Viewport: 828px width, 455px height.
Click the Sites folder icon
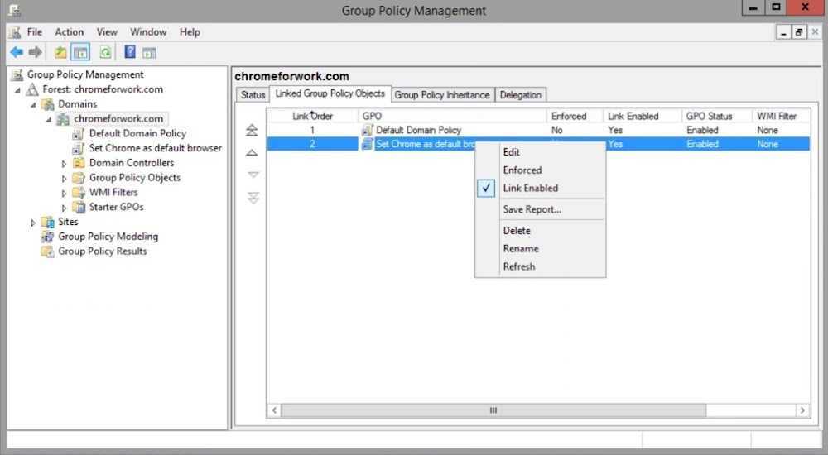tap(48, 223)
